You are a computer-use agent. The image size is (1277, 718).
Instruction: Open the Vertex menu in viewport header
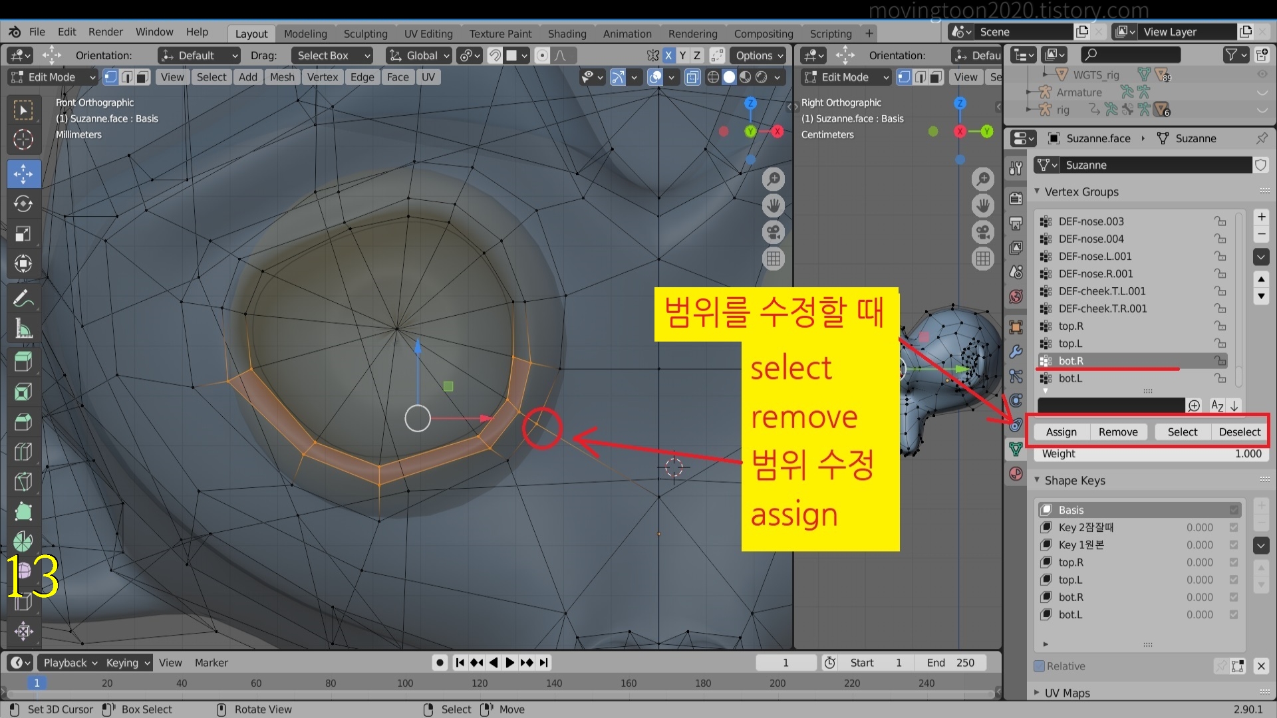pos(323,77)
